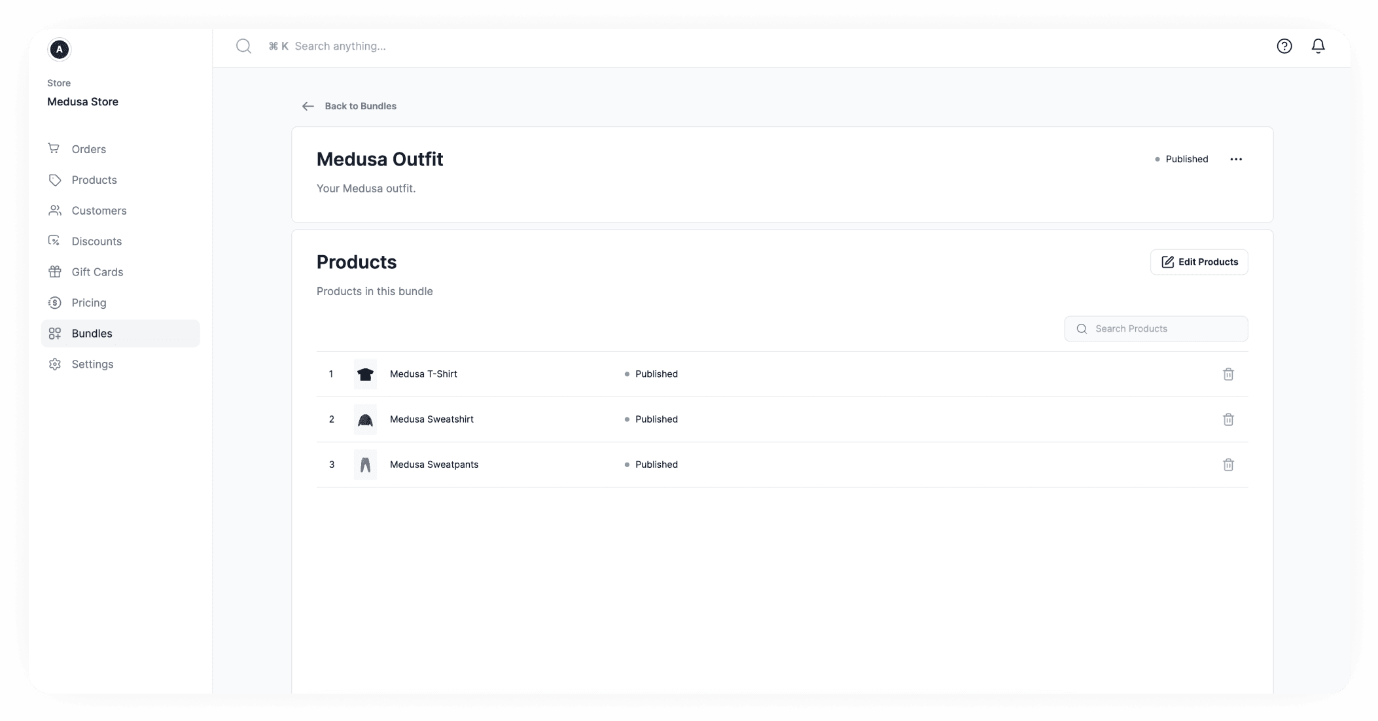Image resolution: width=1378 pixels, height=721 pixels.
Task: Follow the Back to Bundles link
Action: pyautogui.click(x=360, y=106)
